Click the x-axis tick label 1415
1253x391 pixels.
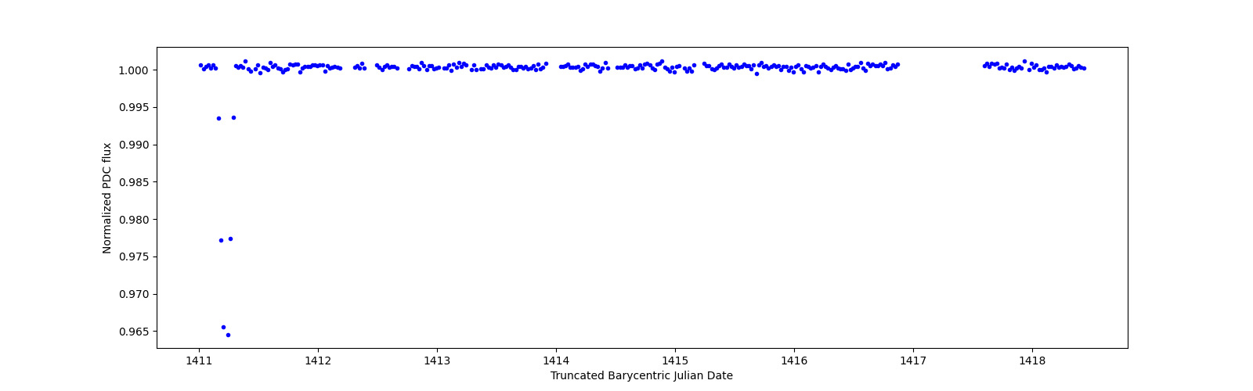pos(675,361)
